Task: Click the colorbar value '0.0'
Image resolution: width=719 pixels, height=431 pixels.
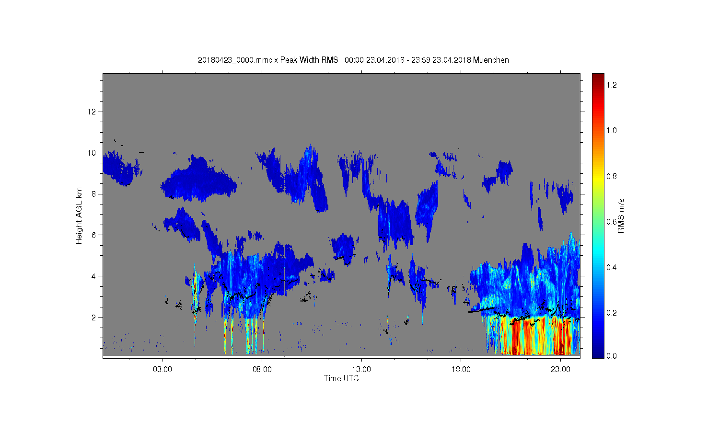Action: (612, 356)
